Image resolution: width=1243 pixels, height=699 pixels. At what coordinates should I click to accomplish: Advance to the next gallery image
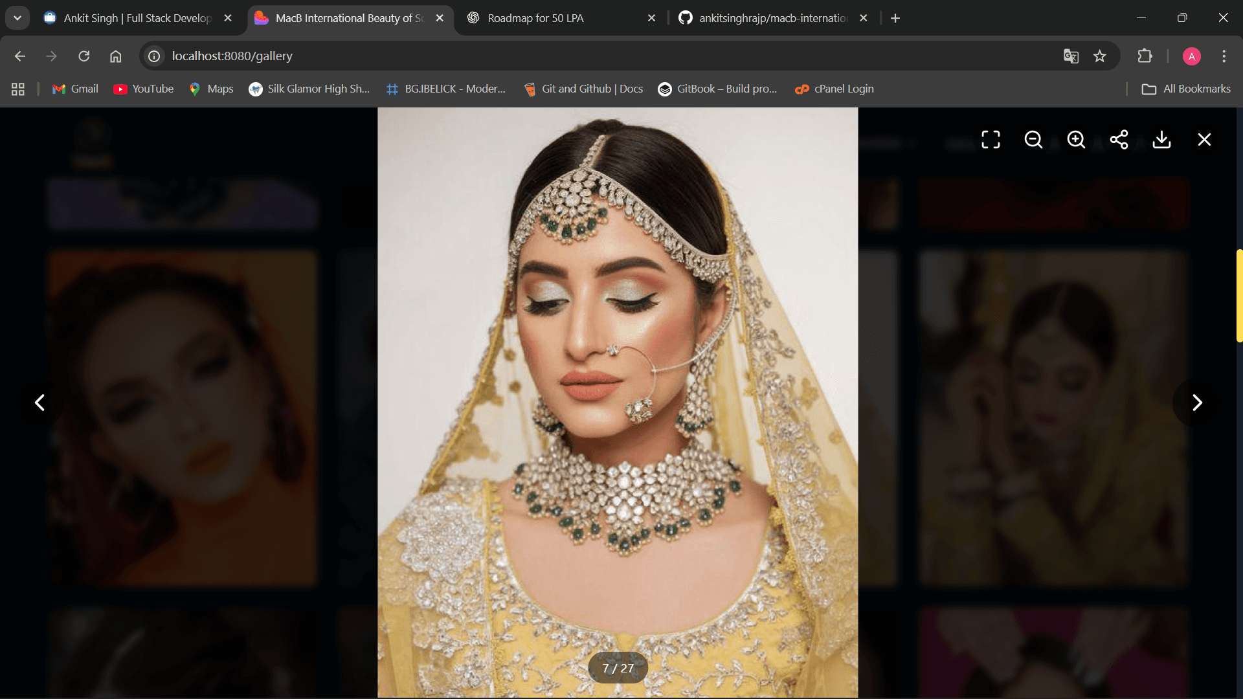[1196, 403]
